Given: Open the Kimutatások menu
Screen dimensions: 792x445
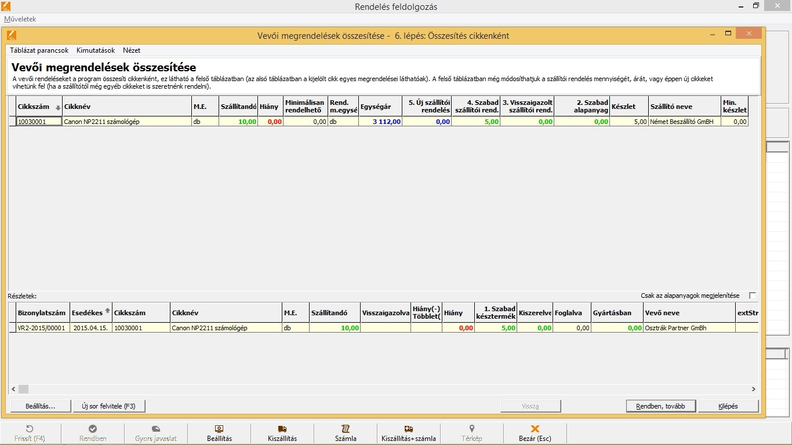Looking at the screenshot, I should point(96,50).
